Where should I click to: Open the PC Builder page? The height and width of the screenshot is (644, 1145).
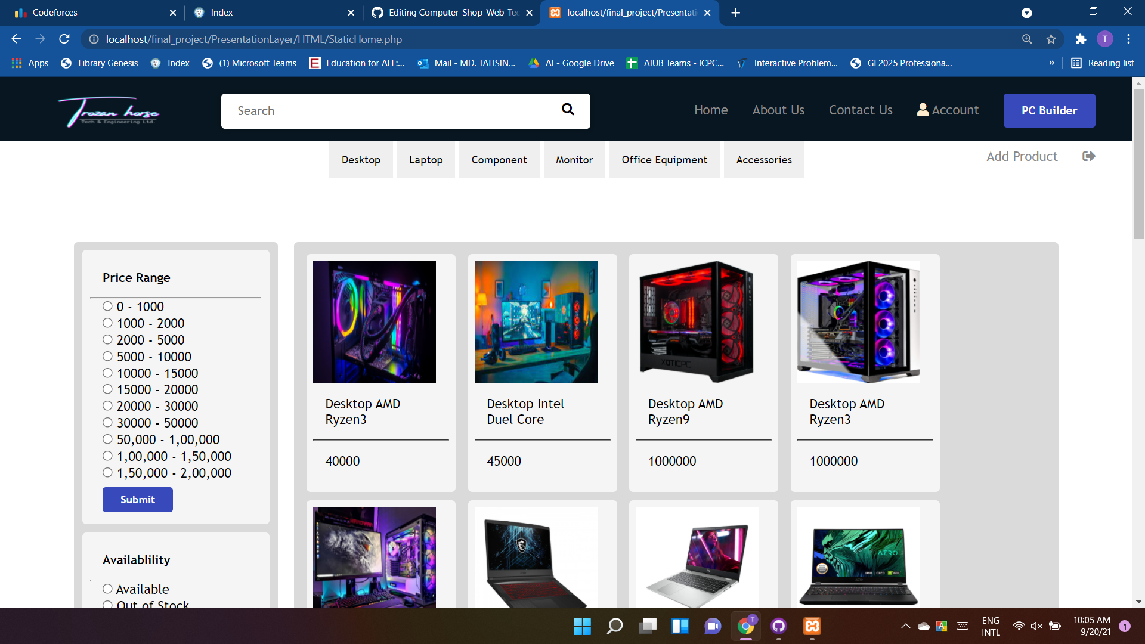coord(1049,110)
